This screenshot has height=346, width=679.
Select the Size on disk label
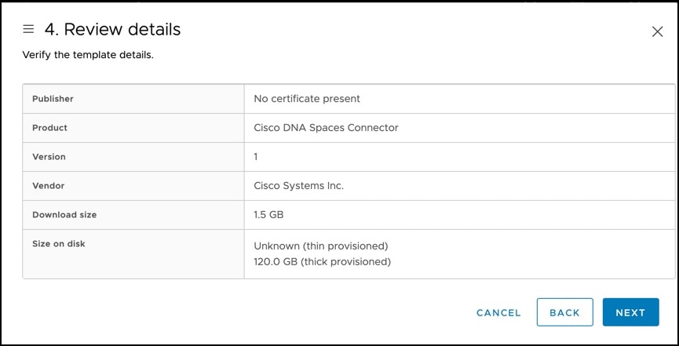[x=58, y=244]
